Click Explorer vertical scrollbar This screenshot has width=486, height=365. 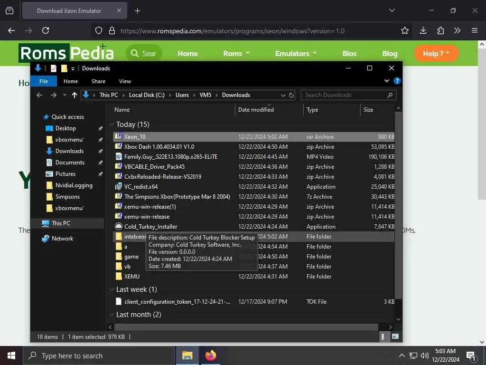pyautogui.click(x=398, y=205)
